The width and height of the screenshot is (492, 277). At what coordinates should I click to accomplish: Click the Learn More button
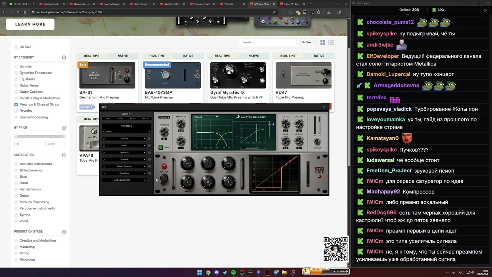point(30,24)
